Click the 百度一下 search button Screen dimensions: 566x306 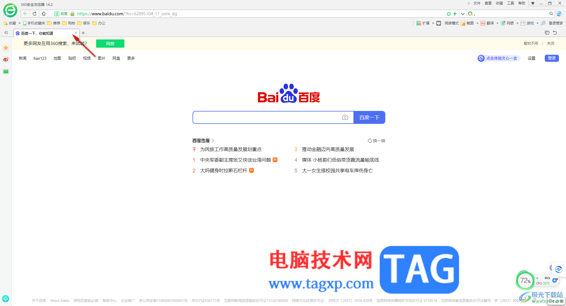click(x=369, y=117)
